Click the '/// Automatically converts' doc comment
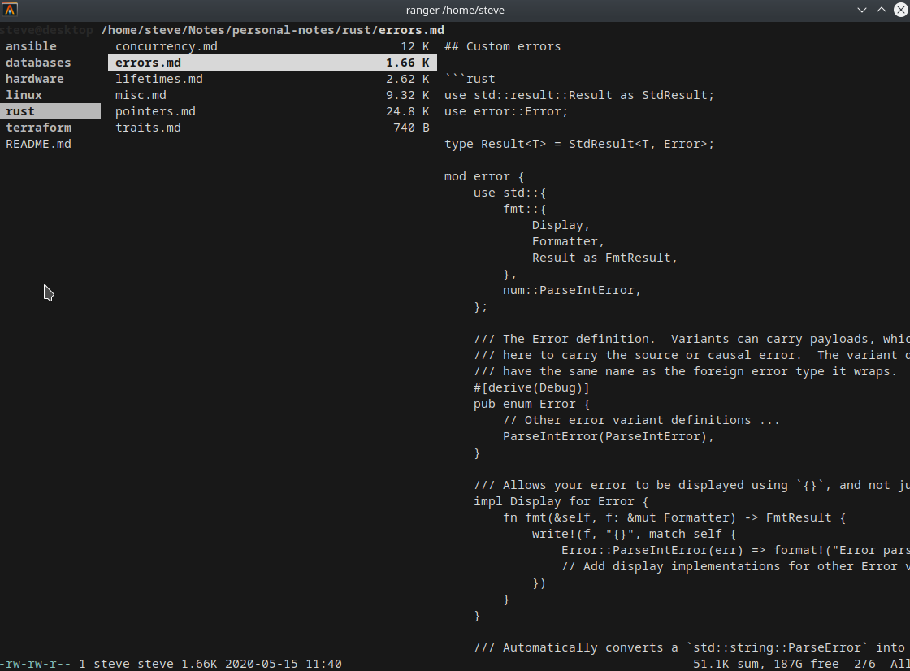 691,647
